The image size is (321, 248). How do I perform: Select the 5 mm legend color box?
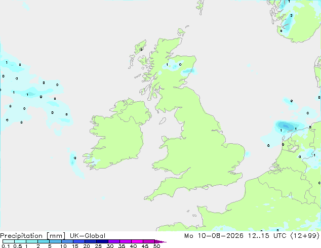tap(55, 241)
